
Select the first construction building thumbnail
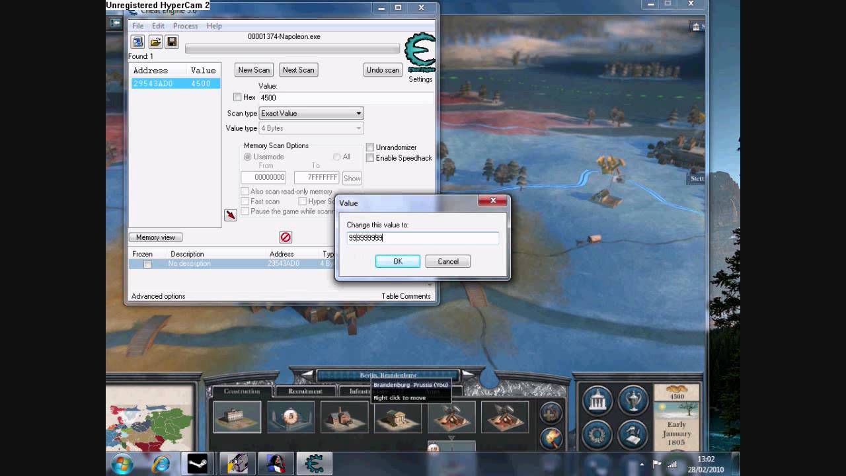coord(237,416)
